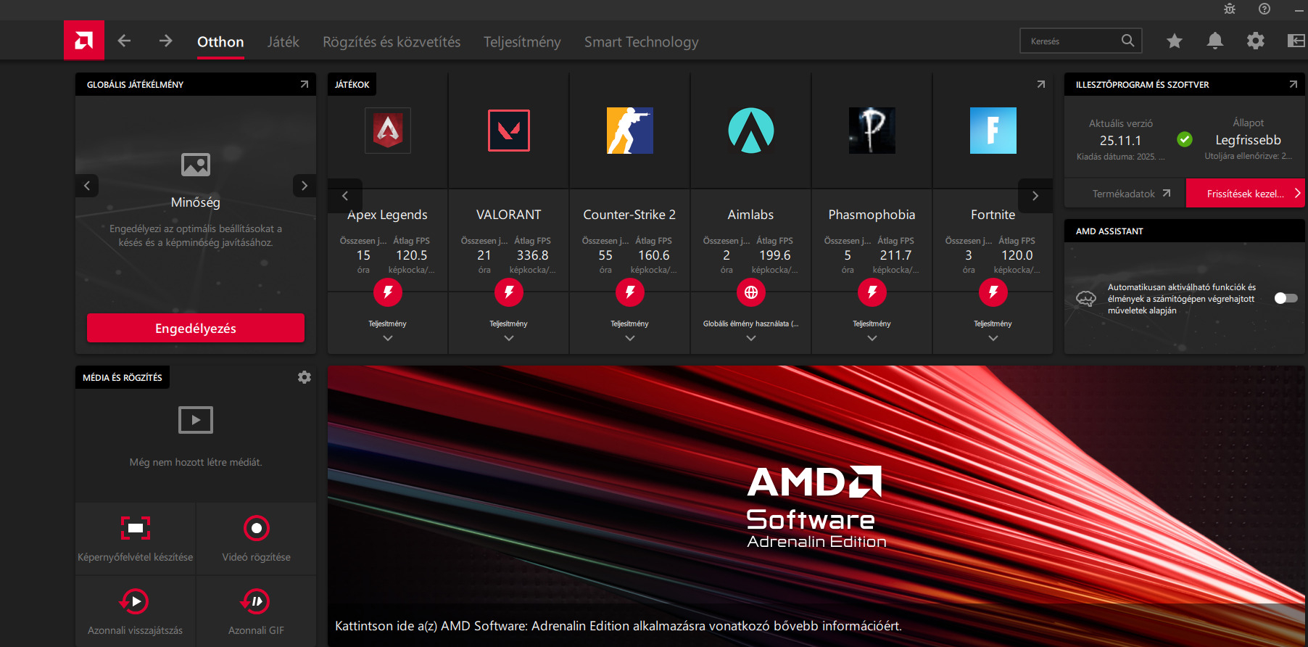Image resolution: width=1308 pixels, height=647 pixels.
Task: Open the help question mark icon
Action: [1264, 9]
